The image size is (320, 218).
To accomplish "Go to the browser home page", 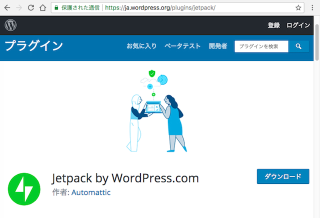I will point(42,8).
